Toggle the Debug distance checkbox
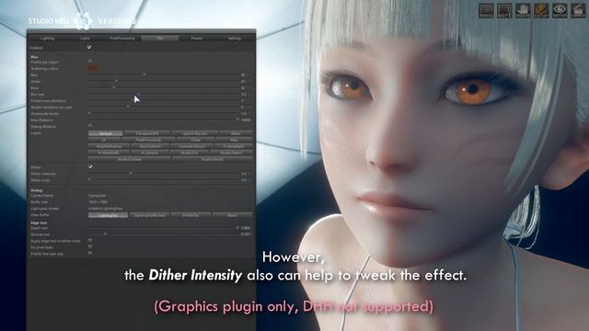The width and height of the screenshot is (589, 331). [90, 126]
